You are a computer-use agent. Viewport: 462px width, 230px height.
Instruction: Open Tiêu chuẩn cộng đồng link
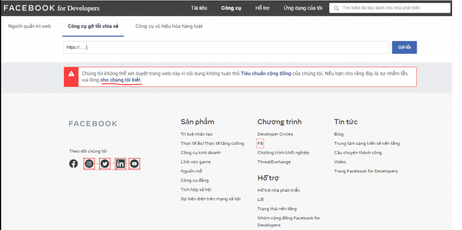click(266, 74)
